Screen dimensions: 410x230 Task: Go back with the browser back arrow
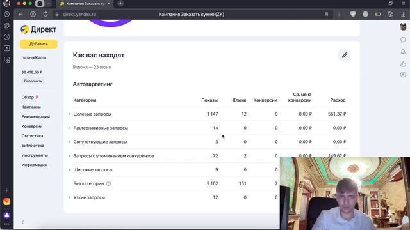pos(20,14)
